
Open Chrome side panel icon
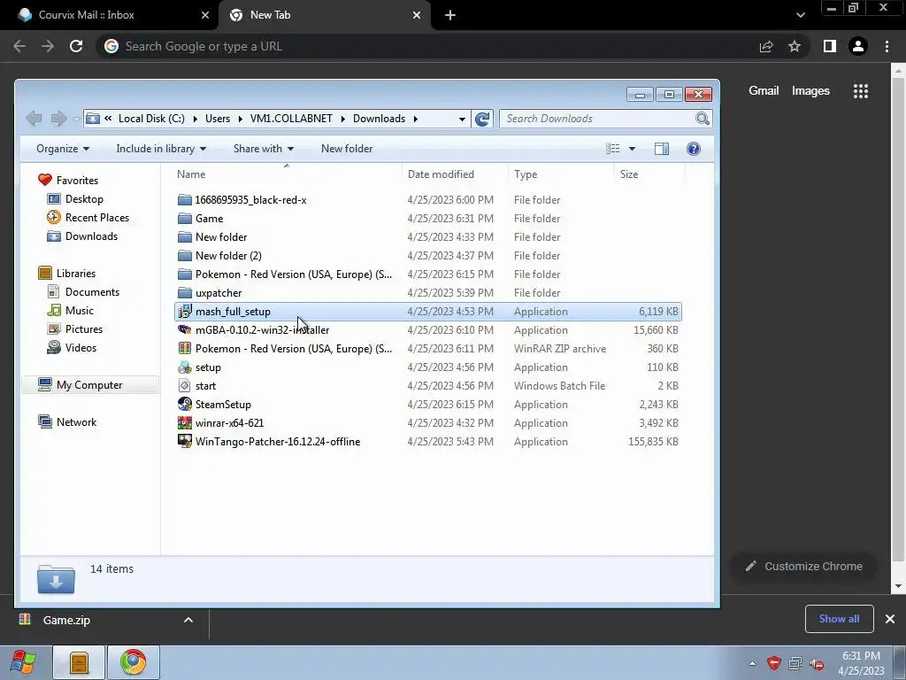(x=830, y=46)
